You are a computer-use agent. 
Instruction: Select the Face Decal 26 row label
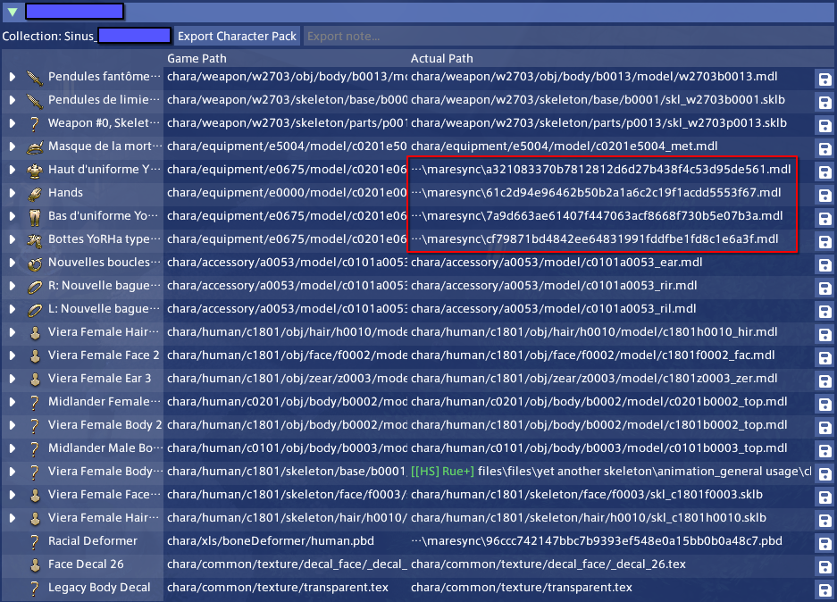tap(86, 564)
